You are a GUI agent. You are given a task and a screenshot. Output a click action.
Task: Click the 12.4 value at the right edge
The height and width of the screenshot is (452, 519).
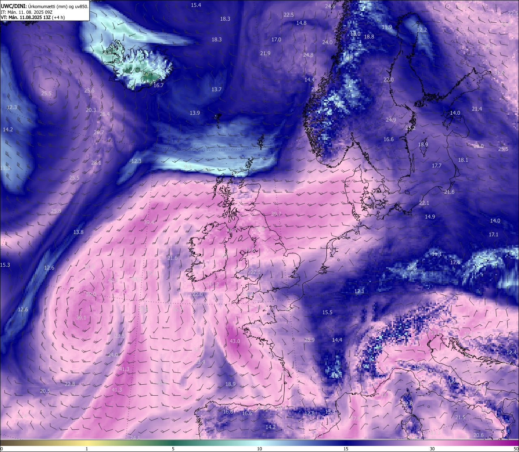(x=512, y=352)
